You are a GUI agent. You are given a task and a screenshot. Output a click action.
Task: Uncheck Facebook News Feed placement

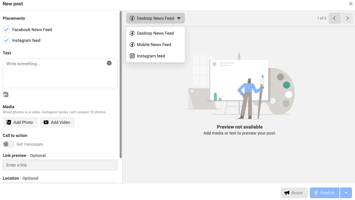tap(6, 30)
